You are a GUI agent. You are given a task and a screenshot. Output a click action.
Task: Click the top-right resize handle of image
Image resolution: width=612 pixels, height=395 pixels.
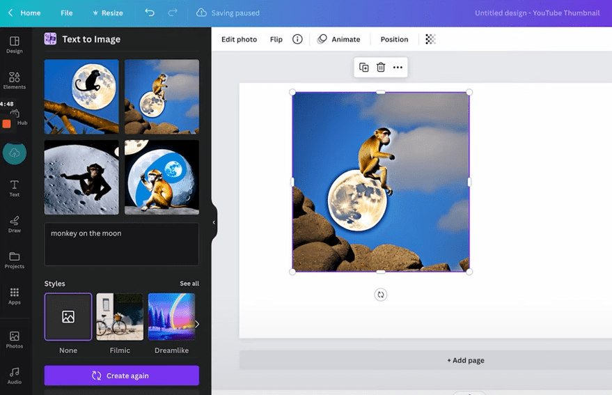click(469, 92)
